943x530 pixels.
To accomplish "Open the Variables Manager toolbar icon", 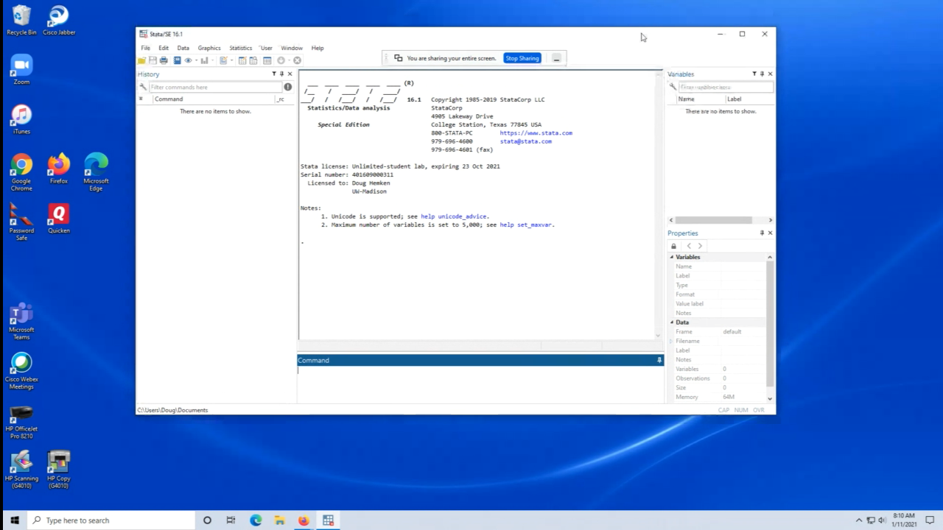I will coord(267,60).
